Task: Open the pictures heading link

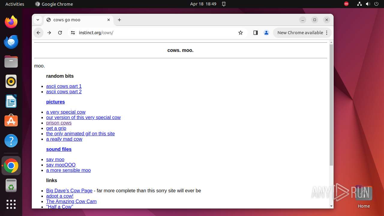Action: point(55,102)
